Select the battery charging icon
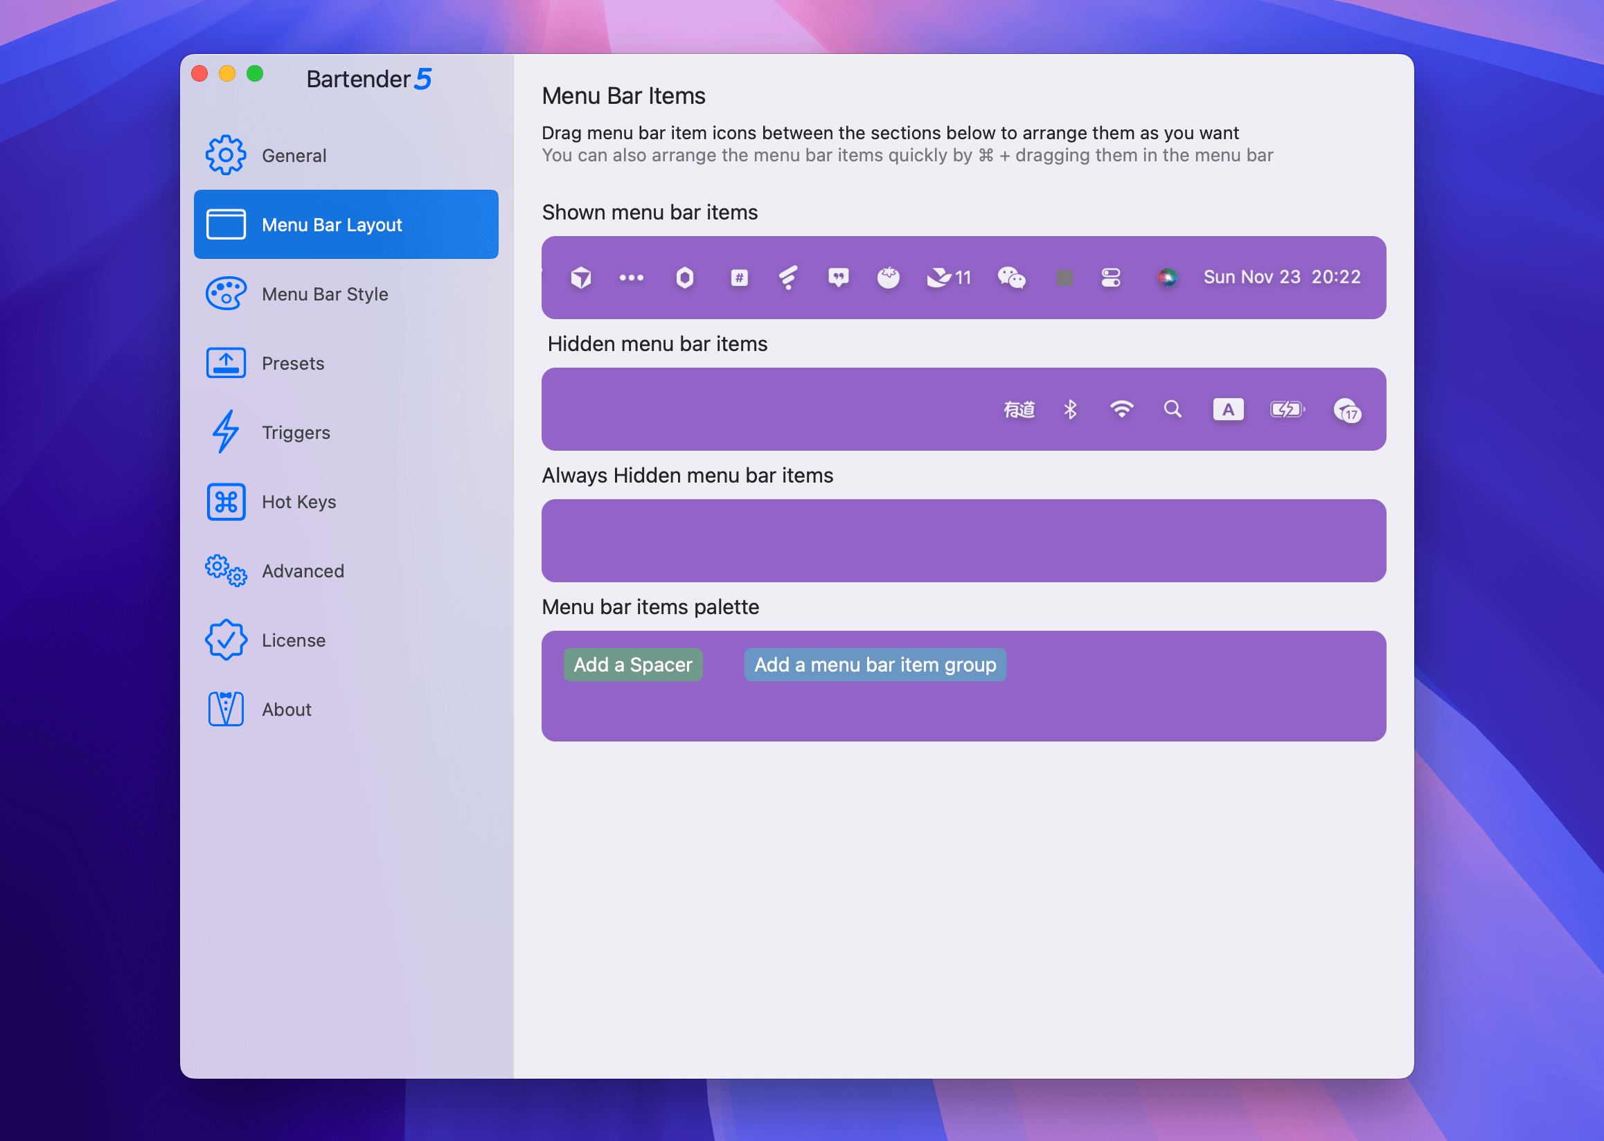The height and width of the screenshot is (1141, 1604). click(1286, 409)
